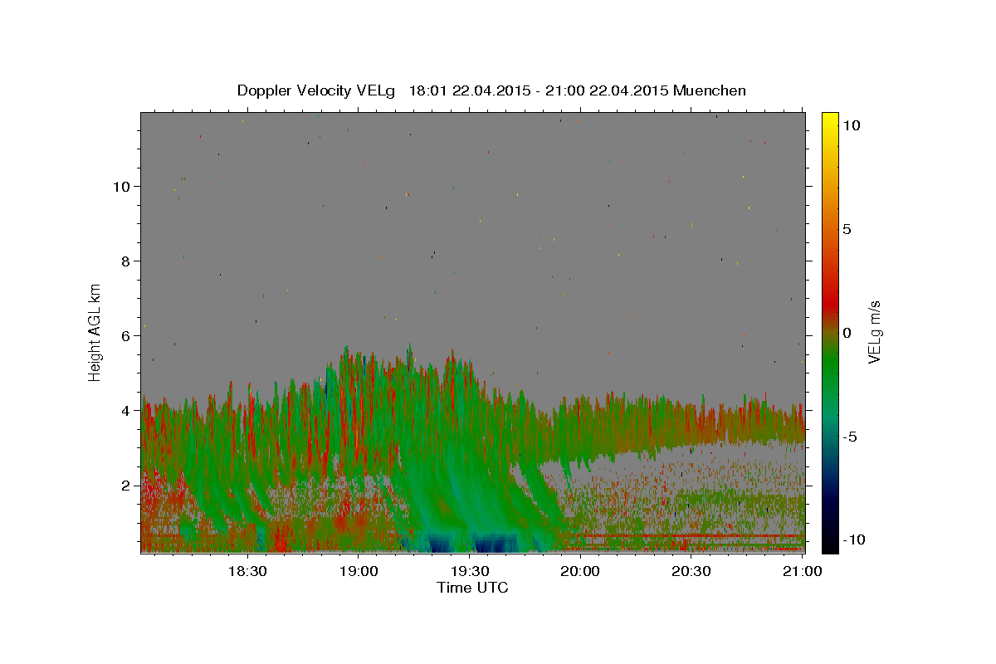
Task: Click the 'Time UTC' axis label
Action: [472, 588]
